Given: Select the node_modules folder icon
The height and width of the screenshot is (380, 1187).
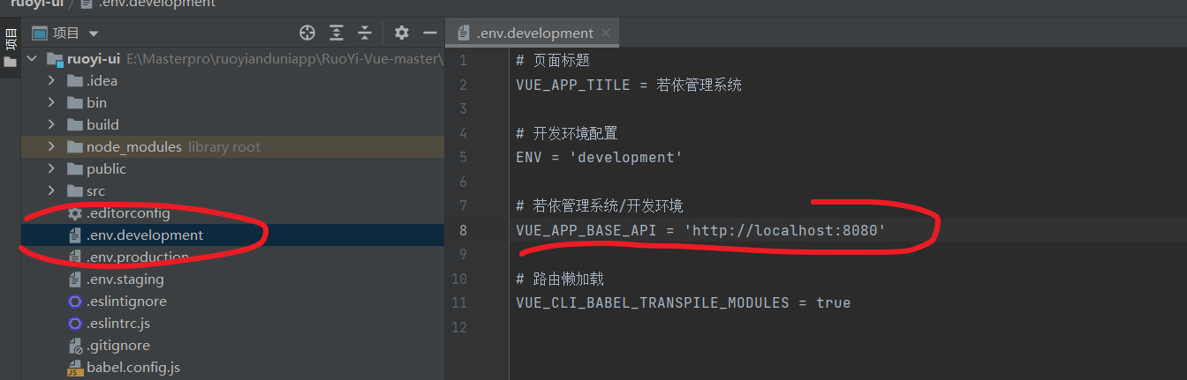Looking at the screenshot, I should click(x=75, y=147).
